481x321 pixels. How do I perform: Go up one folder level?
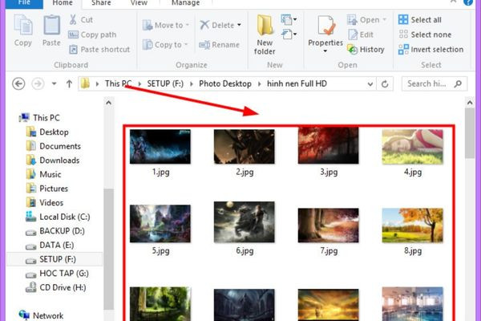click(69, 83)
